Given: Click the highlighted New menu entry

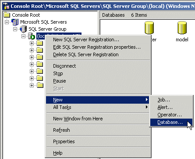Looking at the screenshot, I should (98, 100).
